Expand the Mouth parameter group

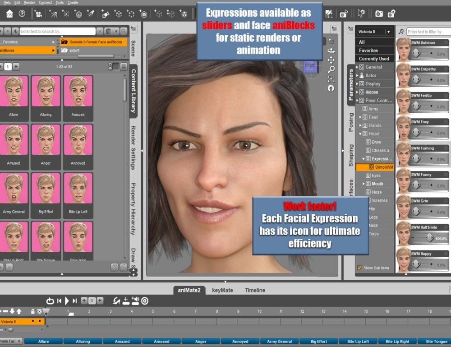(x=364, y=184)
